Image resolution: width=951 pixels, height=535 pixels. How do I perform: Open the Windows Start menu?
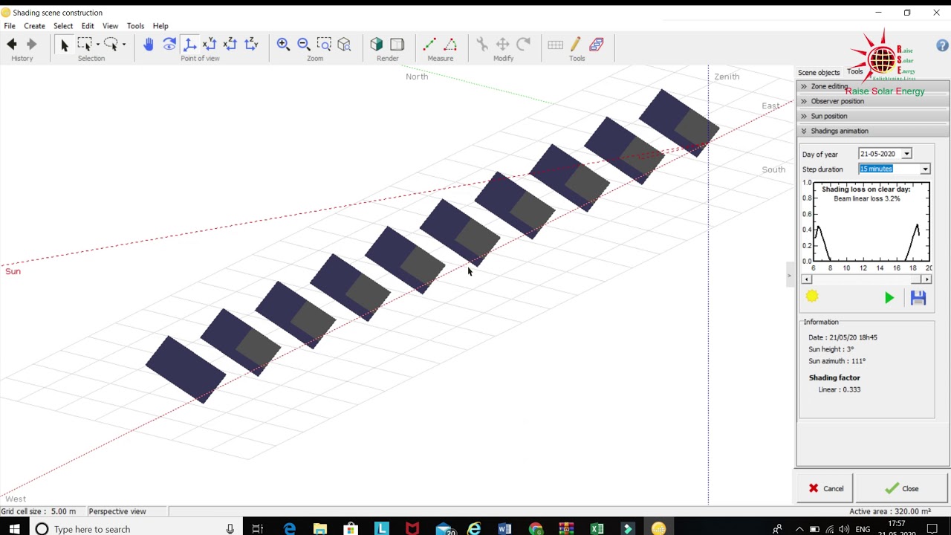coord(15,529)
